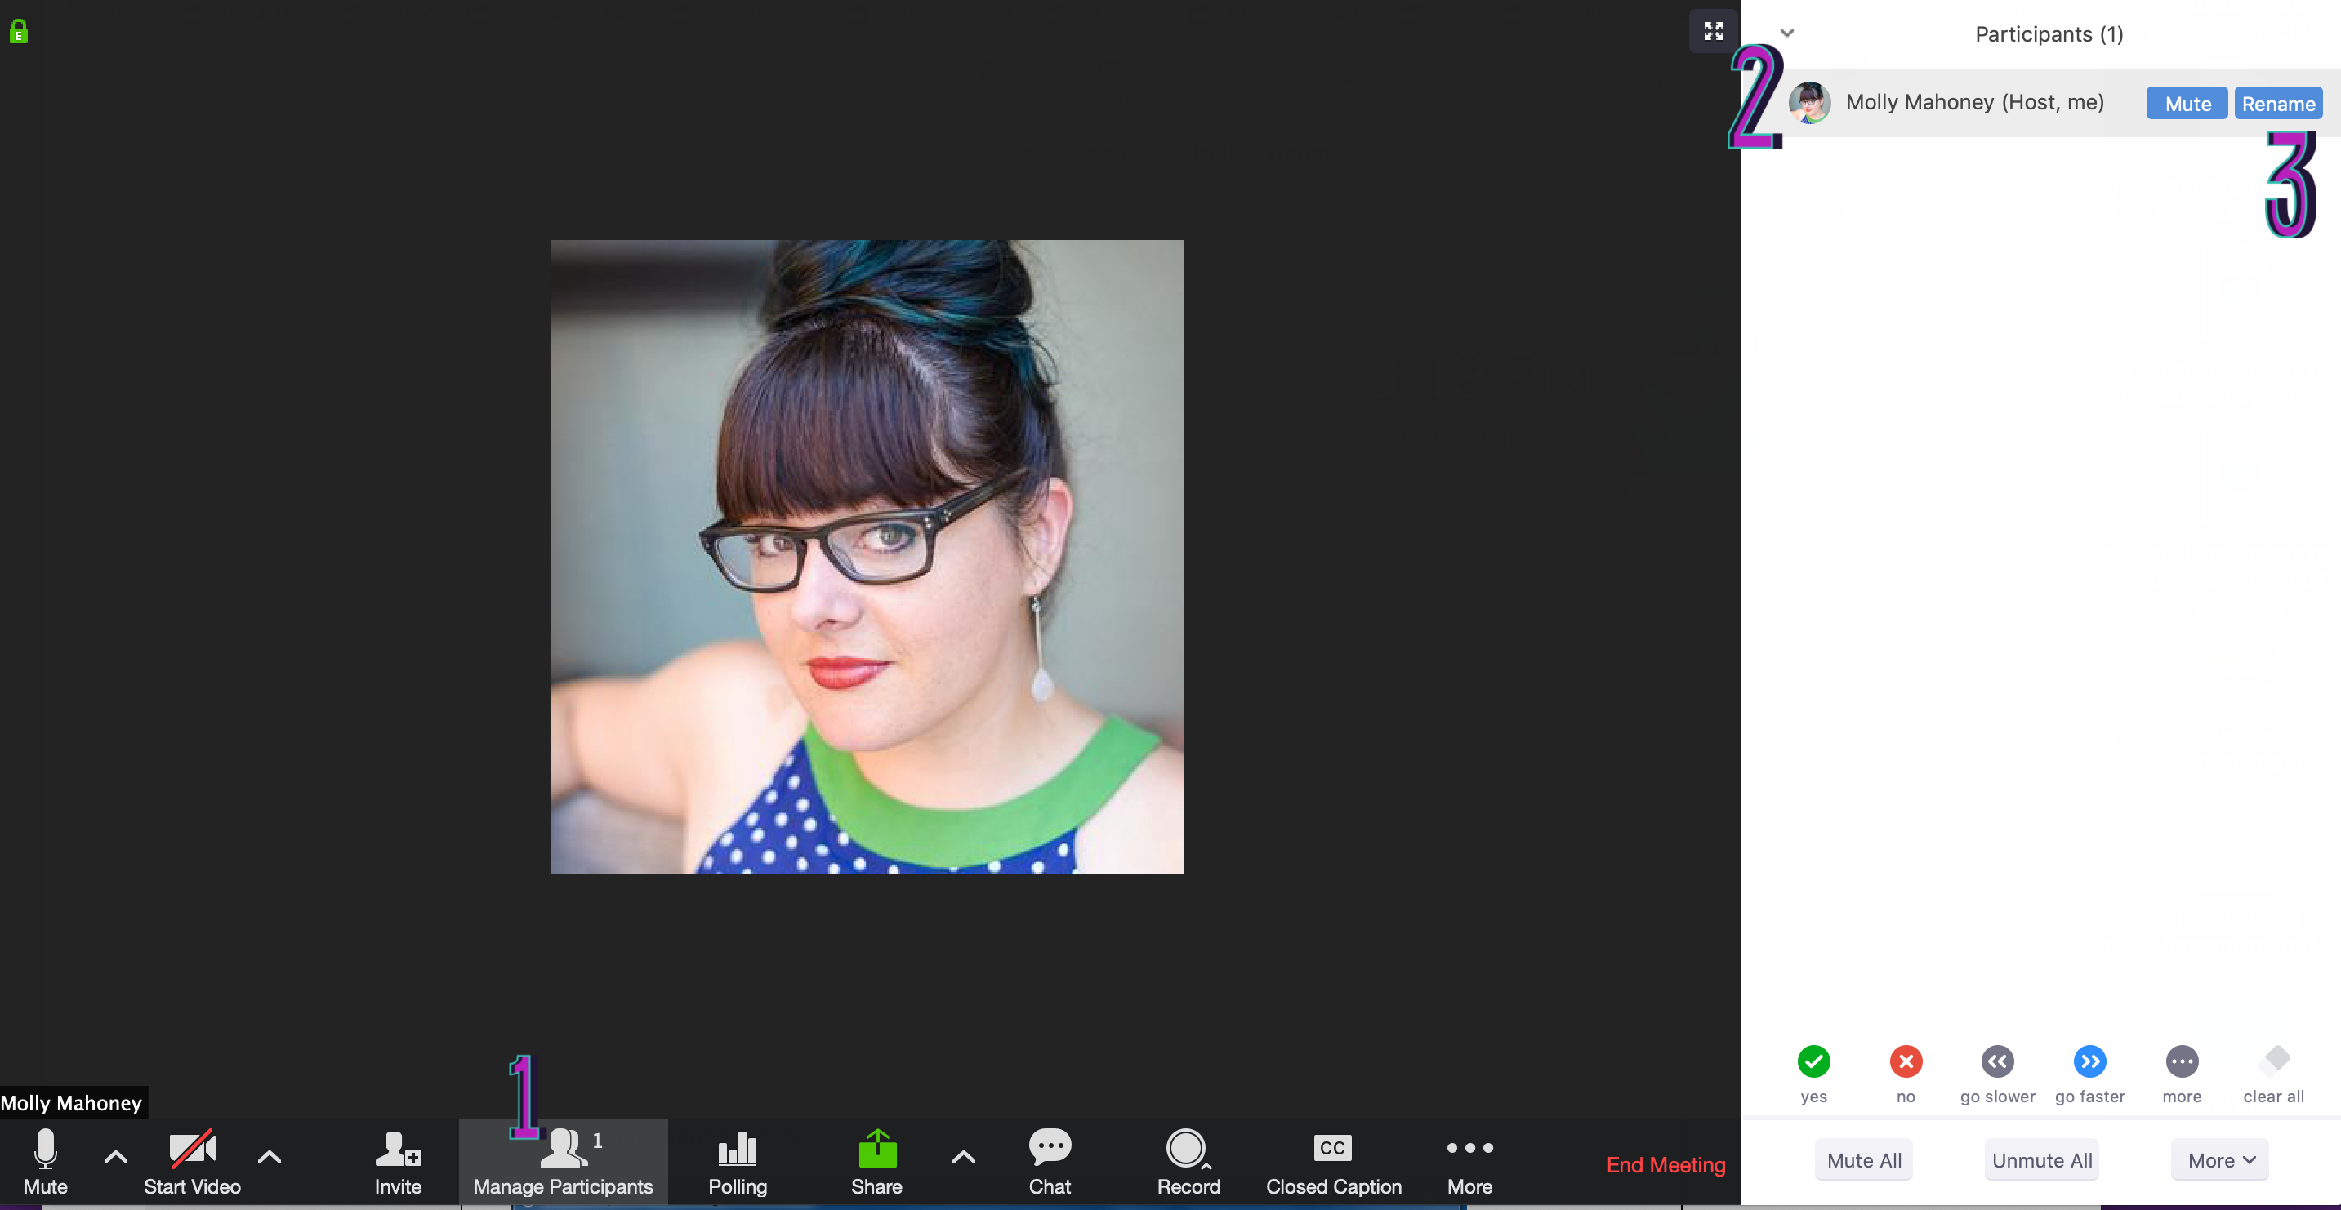Select the Molly Mahoney (Host, me) row
This screenshot has width=2341, height=1210.
(2041, 103)
